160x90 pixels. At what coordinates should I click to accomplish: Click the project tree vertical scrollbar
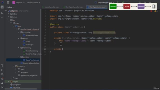point(41,42)
